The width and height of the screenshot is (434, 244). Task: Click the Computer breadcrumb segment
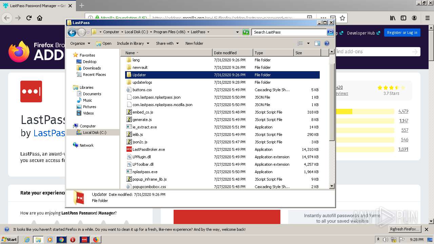pos(111,32)
